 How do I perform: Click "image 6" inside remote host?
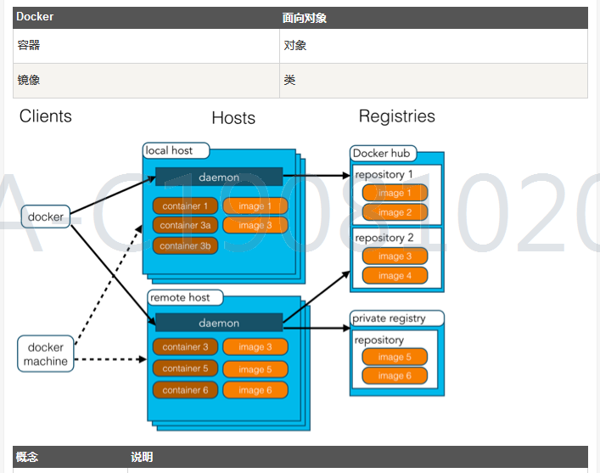click(255, 391)
